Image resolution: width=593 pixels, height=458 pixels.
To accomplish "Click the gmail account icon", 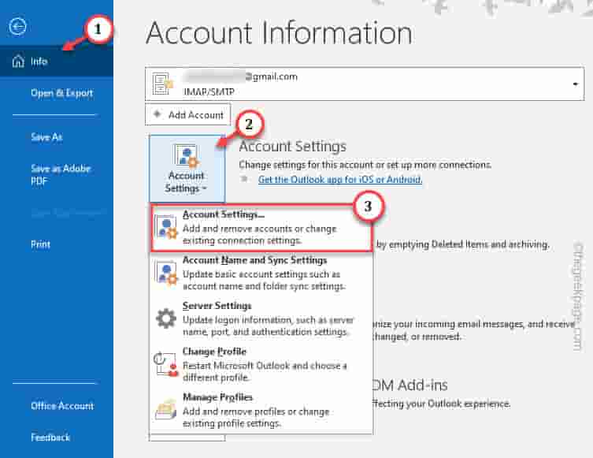I will pos(162,84).
